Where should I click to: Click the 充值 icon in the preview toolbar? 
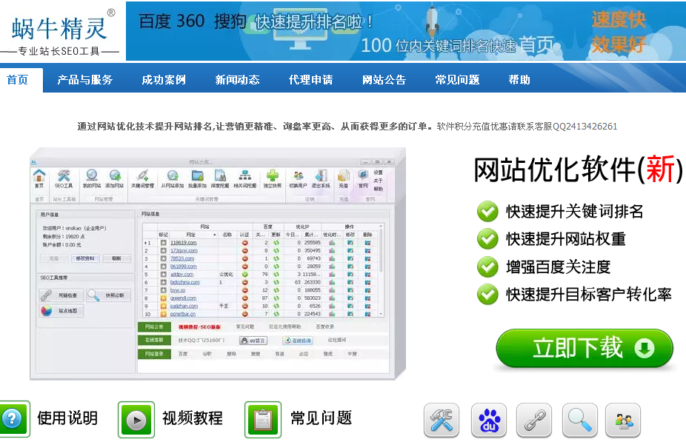point(344,178)
